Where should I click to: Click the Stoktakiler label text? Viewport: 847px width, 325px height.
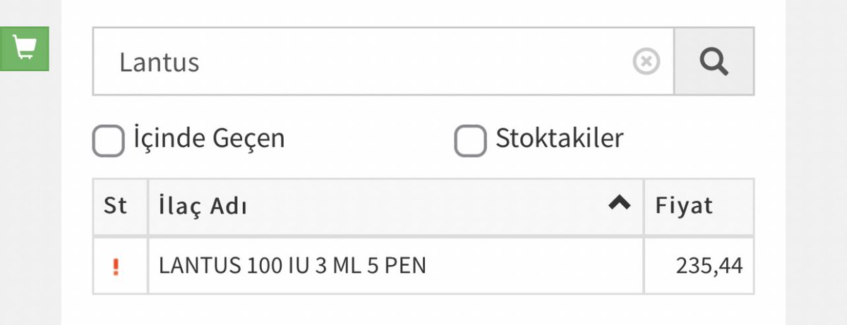[560, 137]
